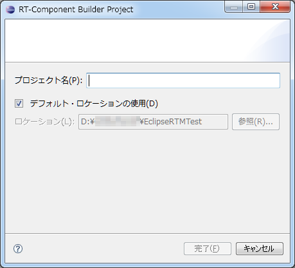Click the プロジェクト名(P): label

[x=48, y=81]
